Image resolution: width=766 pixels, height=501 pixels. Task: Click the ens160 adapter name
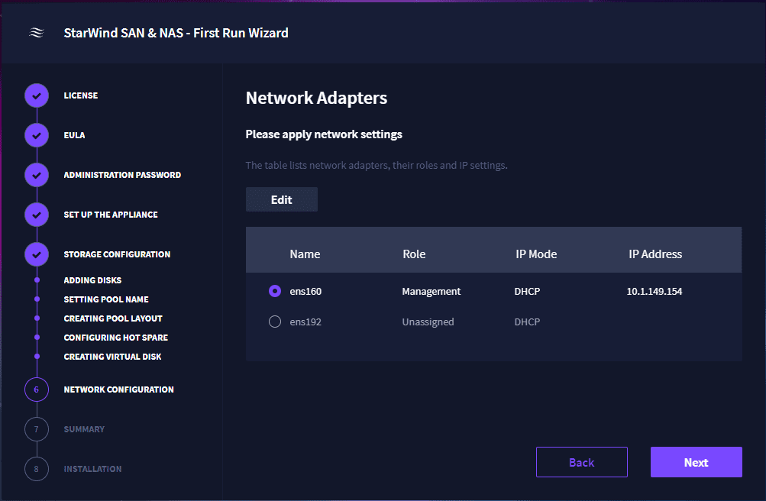pos(305,292)
